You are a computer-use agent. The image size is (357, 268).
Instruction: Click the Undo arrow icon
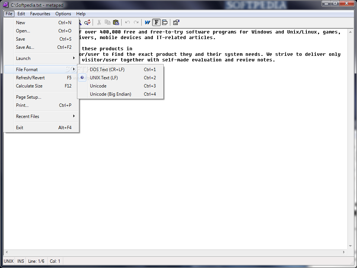pyautogui.click(x=128, y=22)
